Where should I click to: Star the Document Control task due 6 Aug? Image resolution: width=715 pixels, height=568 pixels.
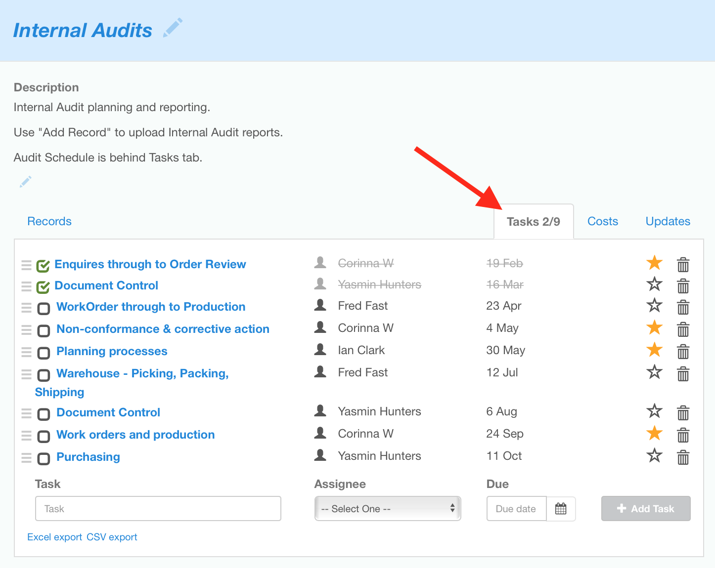[x=654, y=410]
